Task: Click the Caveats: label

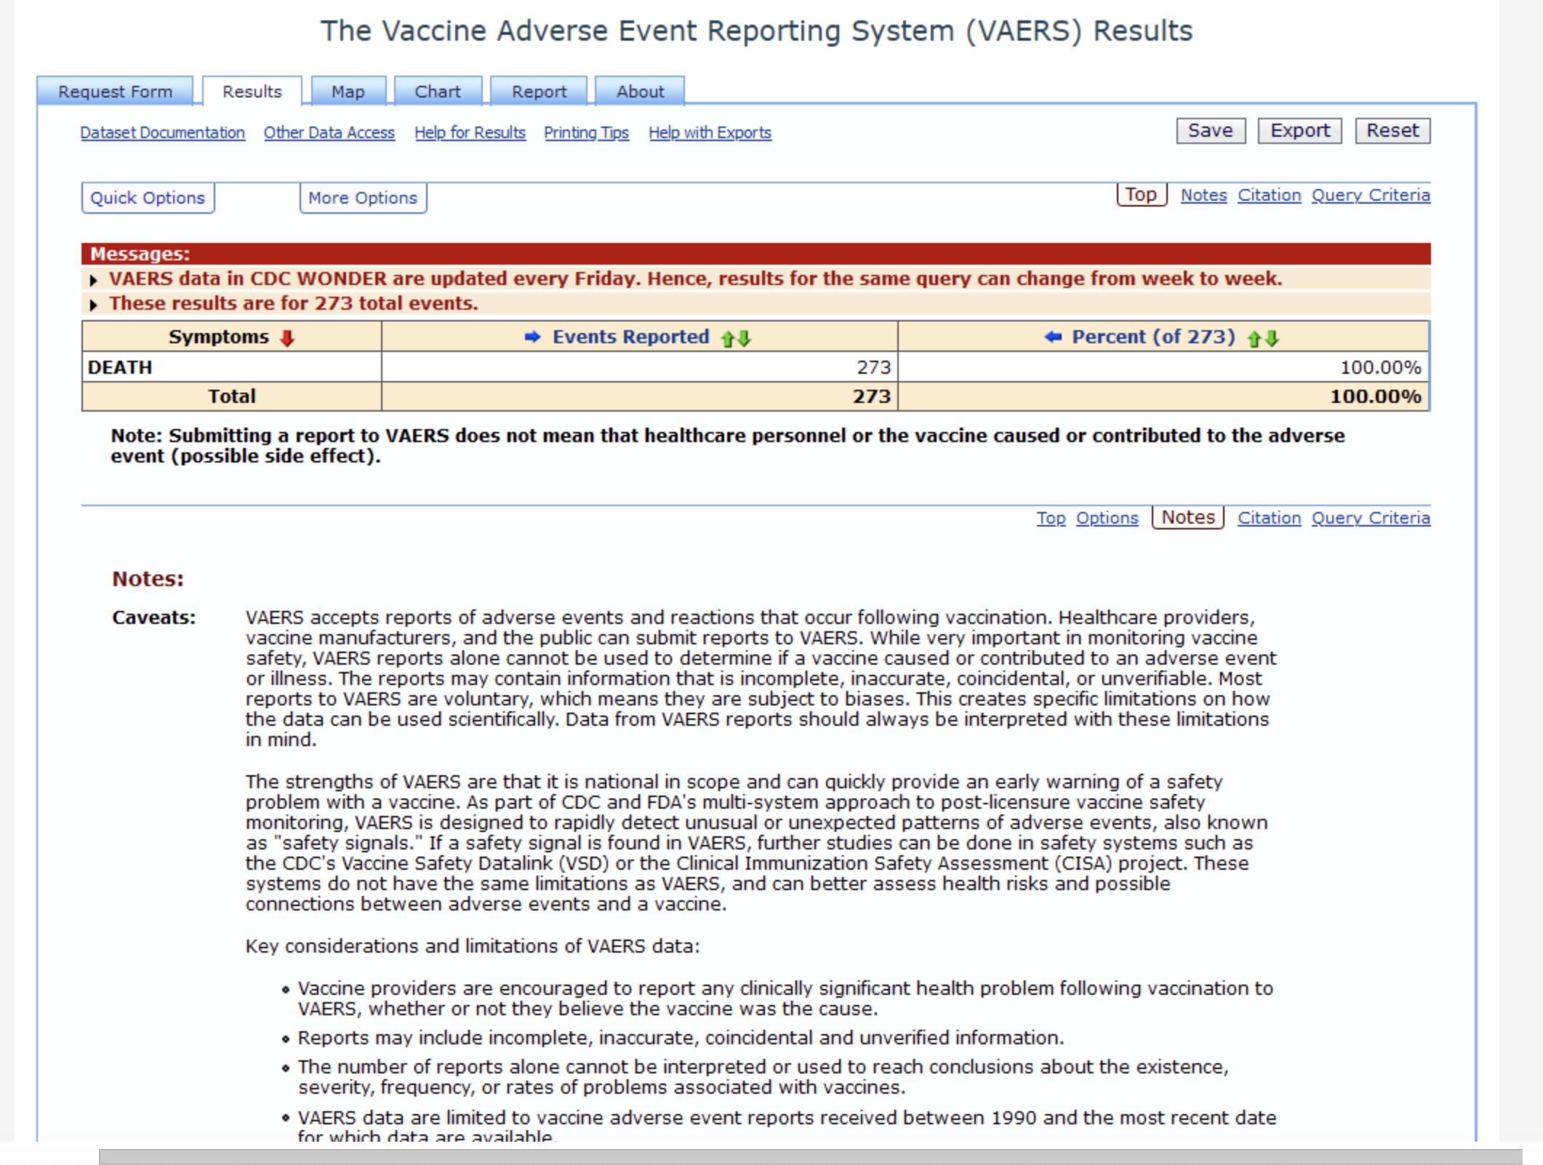Action: point(153,617)
